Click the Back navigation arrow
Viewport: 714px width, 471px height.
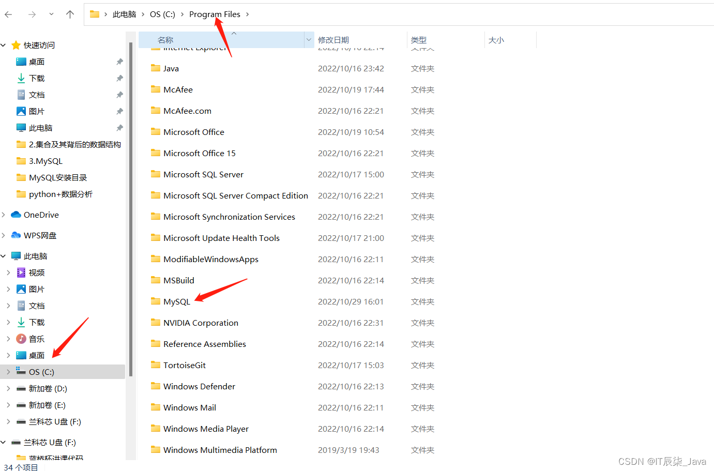[8, 14]
